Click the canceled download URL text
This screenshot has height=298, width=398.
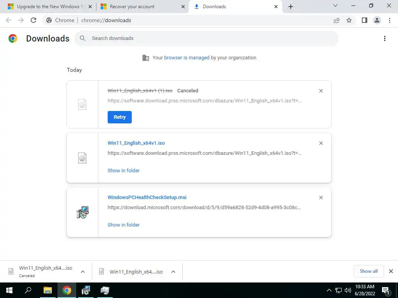[x=204, y=101]
